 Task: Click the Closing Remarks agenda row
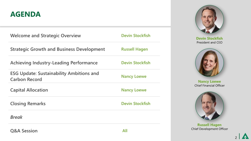[x=28, y=103]
